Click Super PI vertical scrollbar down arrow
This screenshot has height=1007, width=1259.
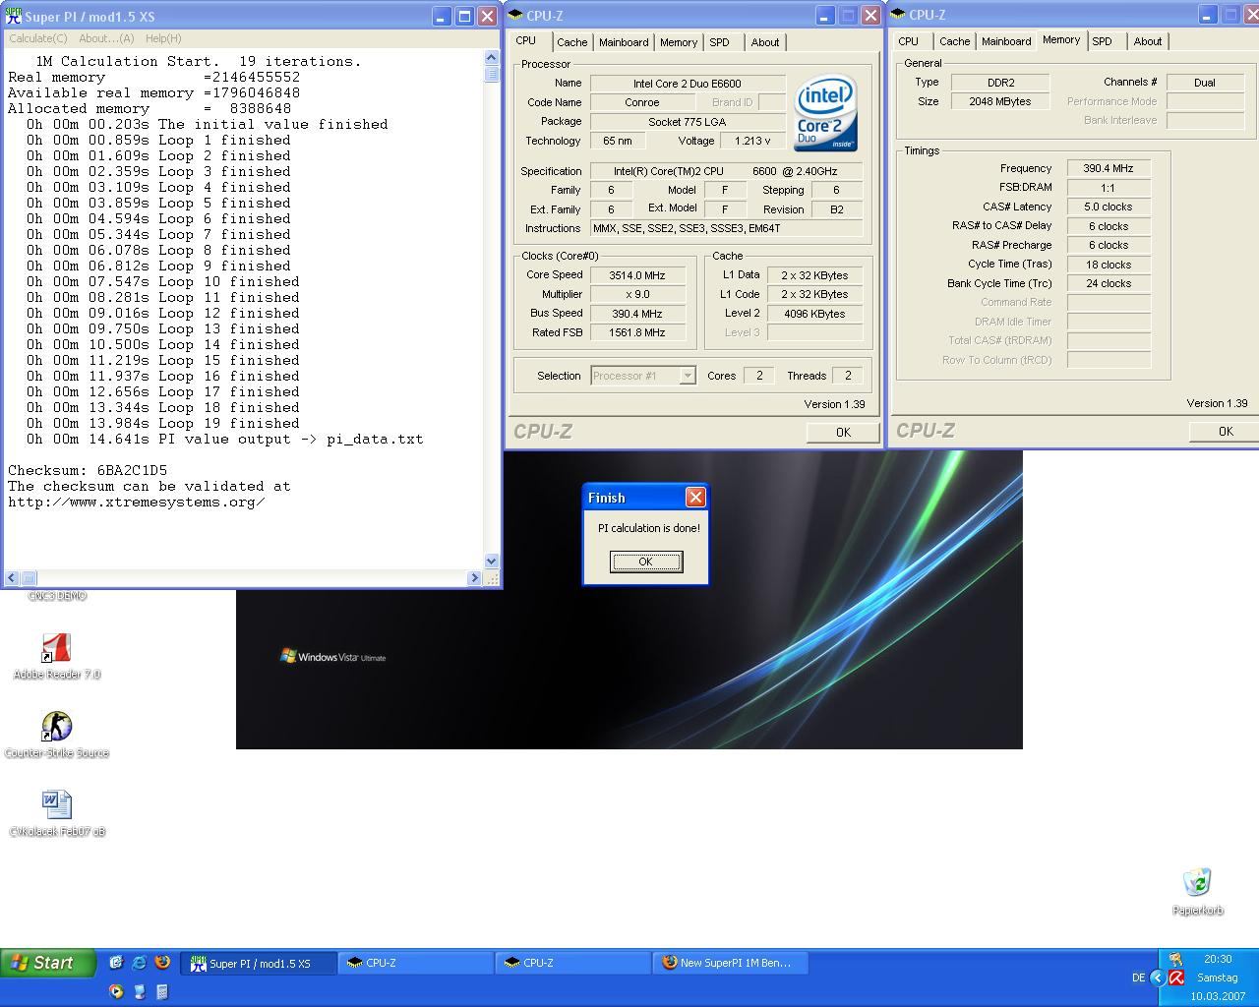pyautogui.click(x=492, y=561)
